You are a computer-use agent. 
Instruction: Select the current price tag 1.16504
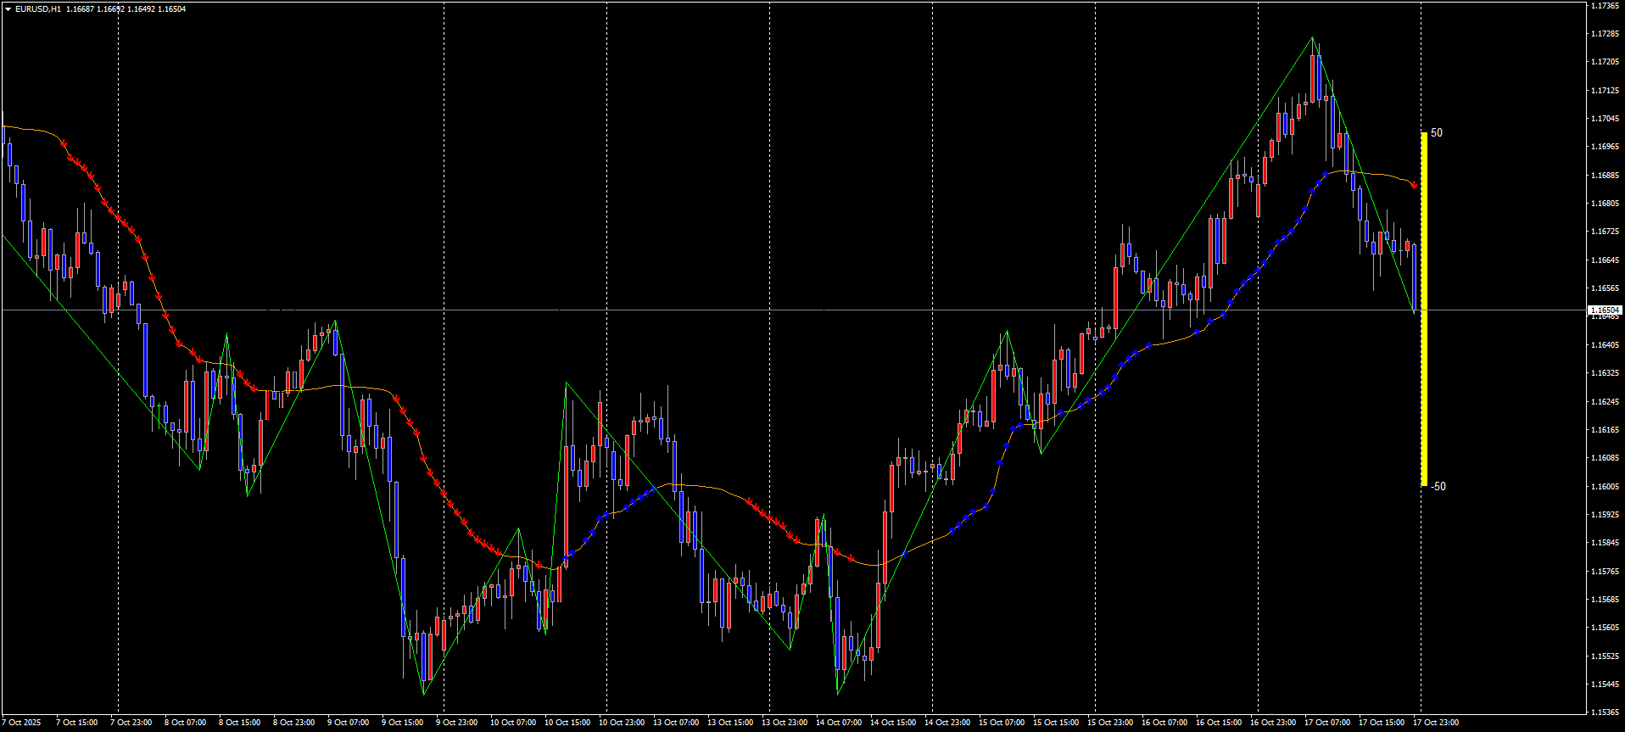click(x=1605, y=310)
